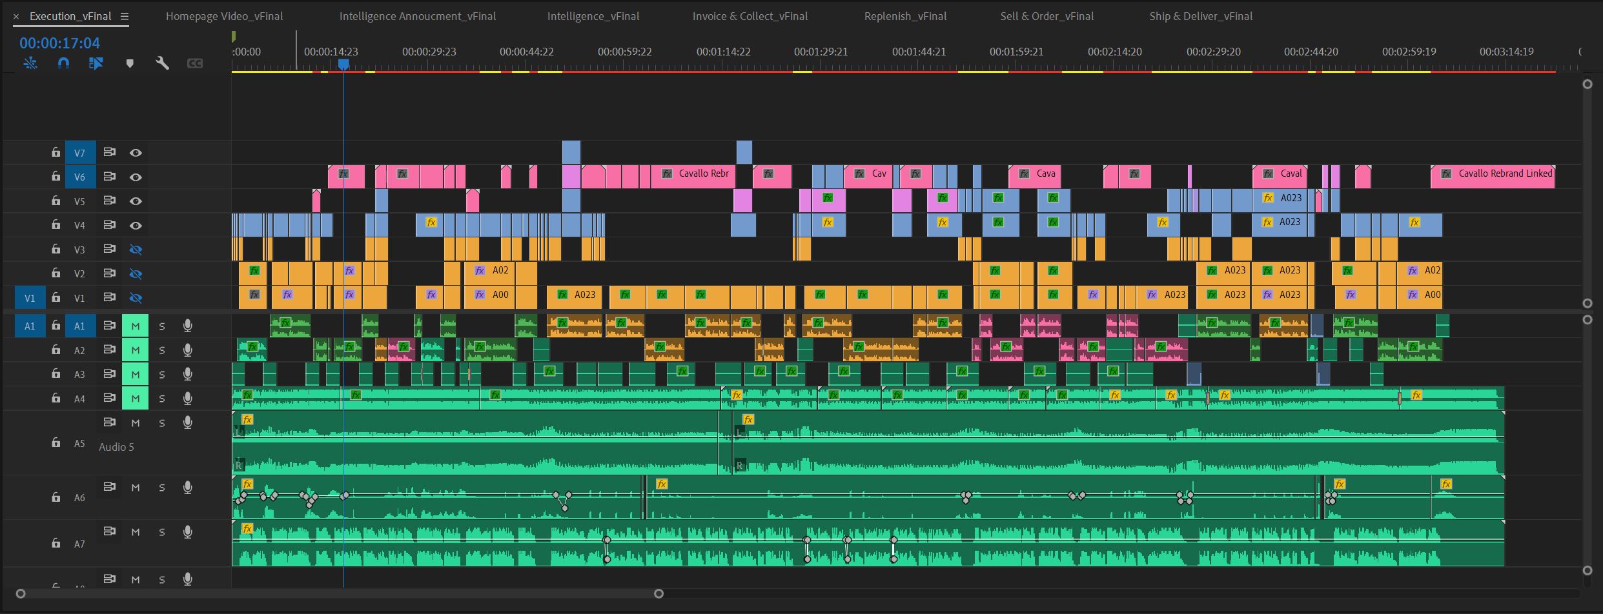Close the Execution_vFinal sequence tab
The image size is (1603, 614).
tap(17, 16)
